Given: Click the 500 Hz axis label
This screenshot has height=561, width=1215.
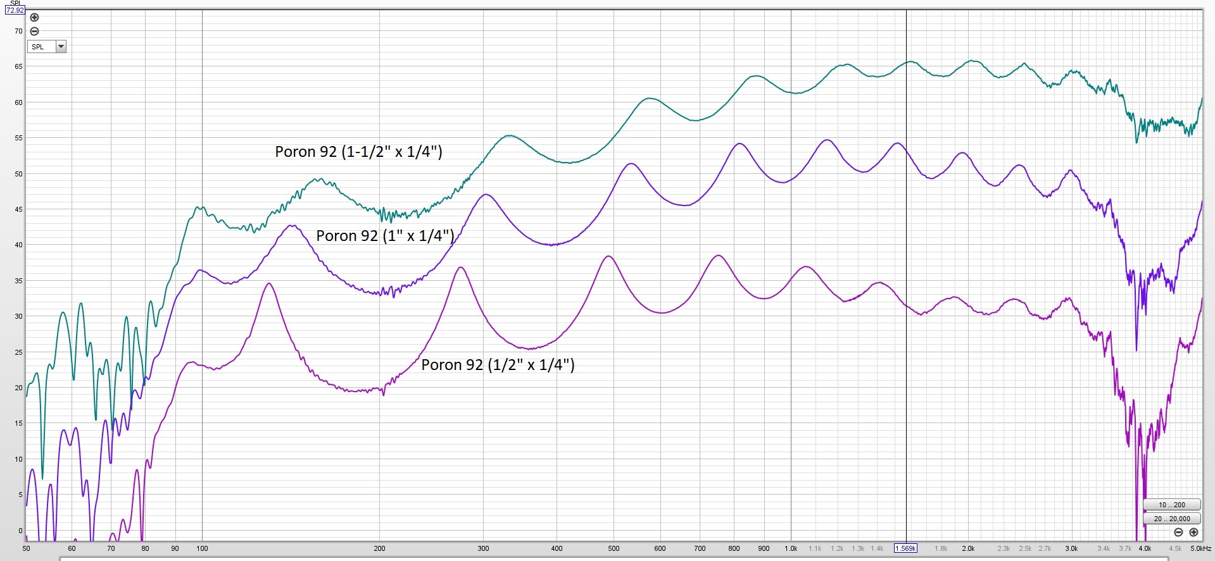Looking at the screenshot, I should point(614,548).
